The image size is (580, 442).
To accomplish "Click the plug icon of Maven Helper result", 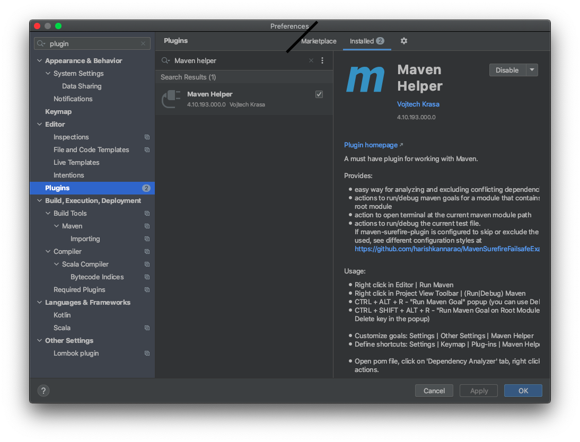I will [171, 99].
